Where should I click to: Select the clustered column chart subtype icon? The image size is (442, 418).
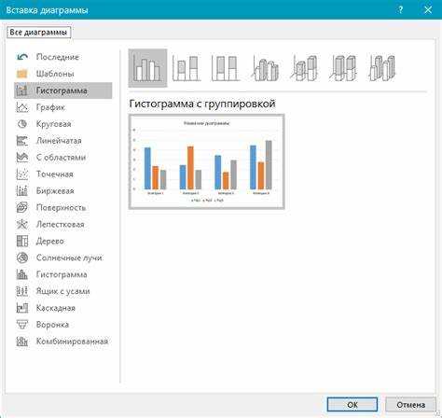point(147,68)
